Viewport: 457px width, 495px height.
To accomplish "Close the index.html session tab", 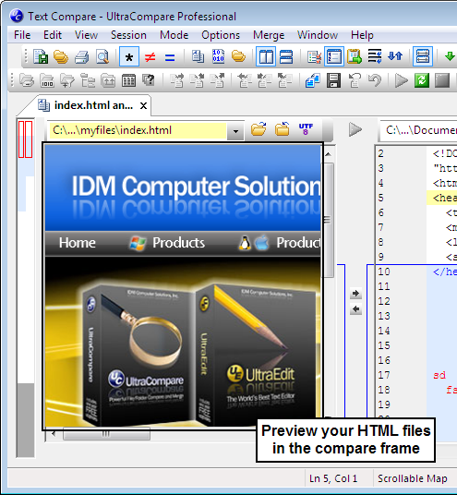I will [x=143, y=106].
